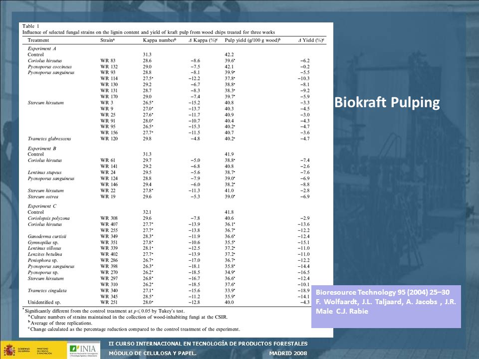Screen dimensions: 479x359
Task: Click strain cell 'WR 19'
Action: [x=108, y=196]
